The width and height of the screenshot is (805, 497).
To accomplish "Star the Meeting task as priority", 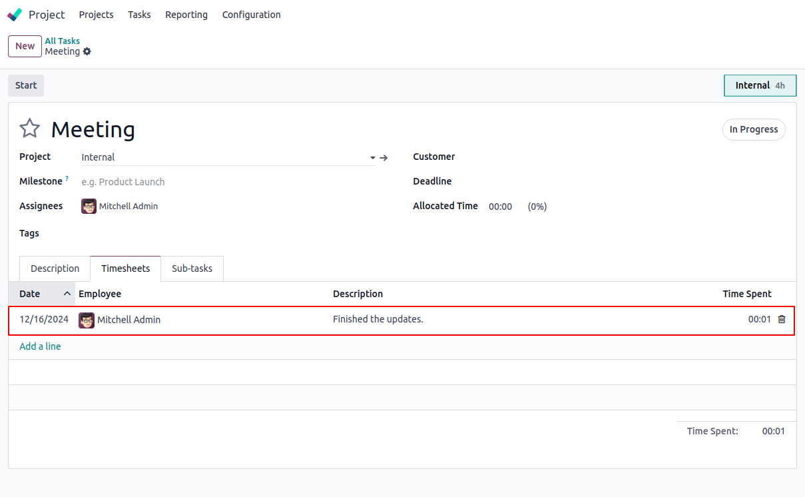I will [30, 129].
